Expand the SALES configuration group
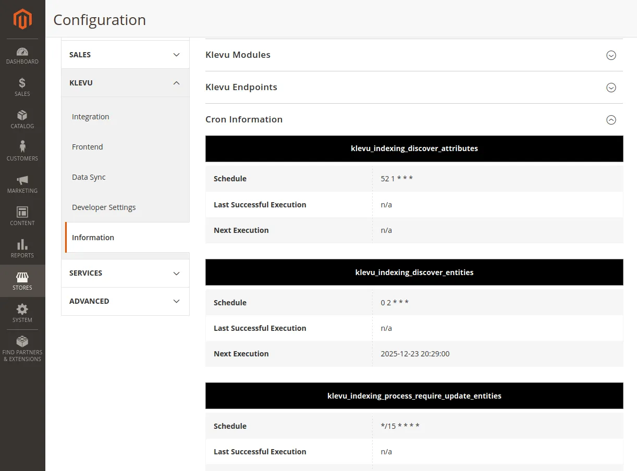Viewport: 637px width, 471px height. [x=125, y=55]
